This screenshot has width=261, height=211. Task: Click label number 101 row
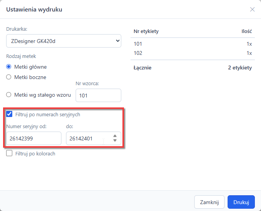point(193,44)
